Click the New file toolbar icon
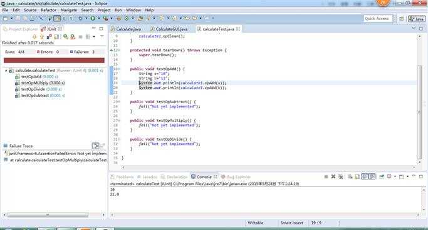This screenshot has width=428, height=230. click(5, 19)
